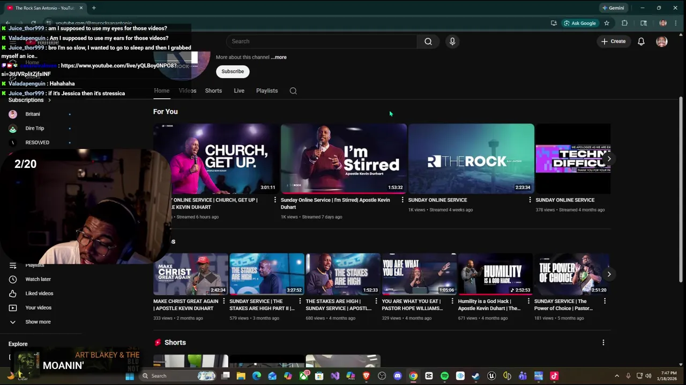686x385 pixels.
Task: Expand the Subscriptions sidebar section
Action: pos(30,100)
